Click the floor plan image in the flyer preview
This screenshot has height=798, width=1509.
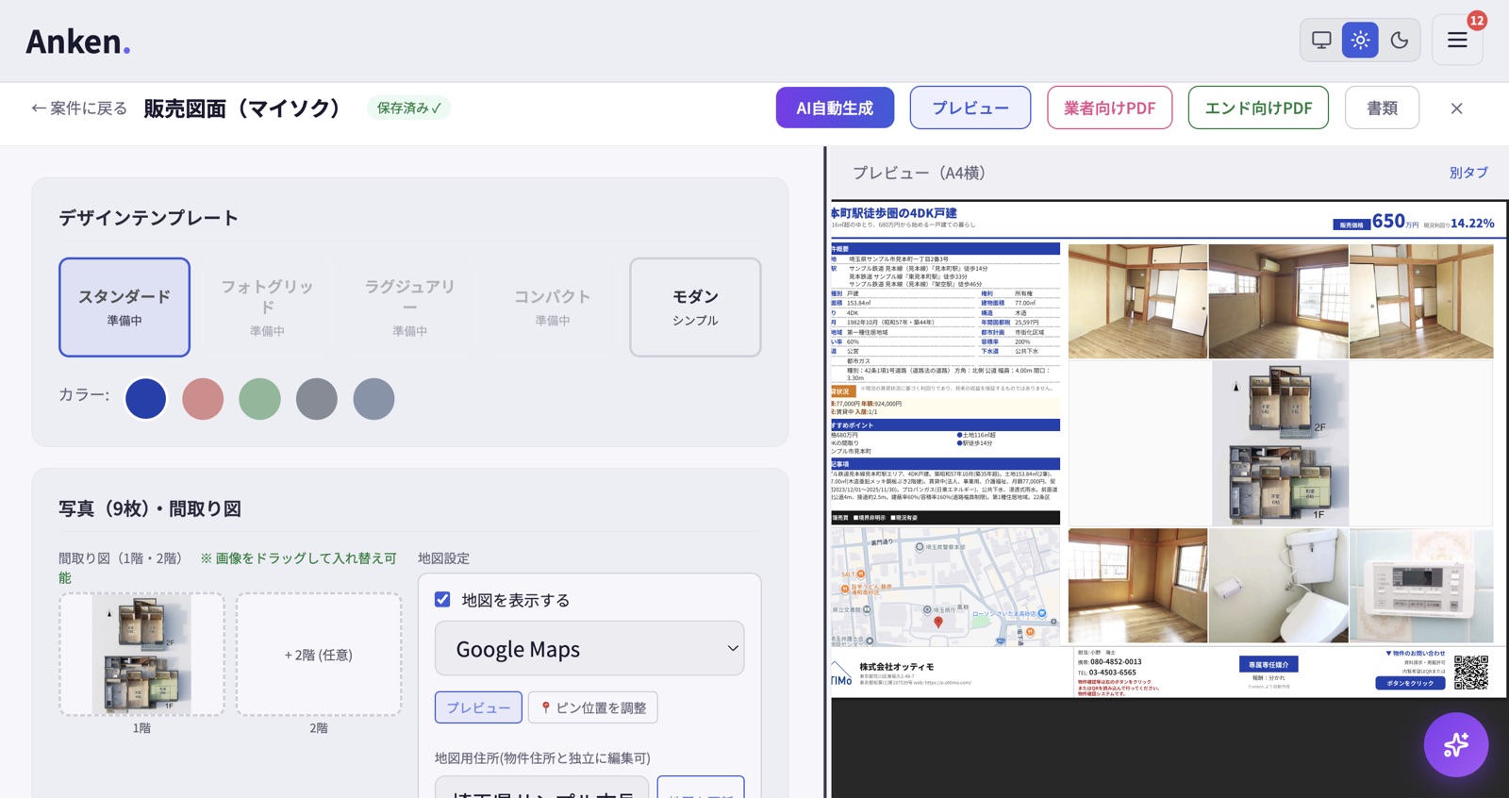(x=1279, y=444)
